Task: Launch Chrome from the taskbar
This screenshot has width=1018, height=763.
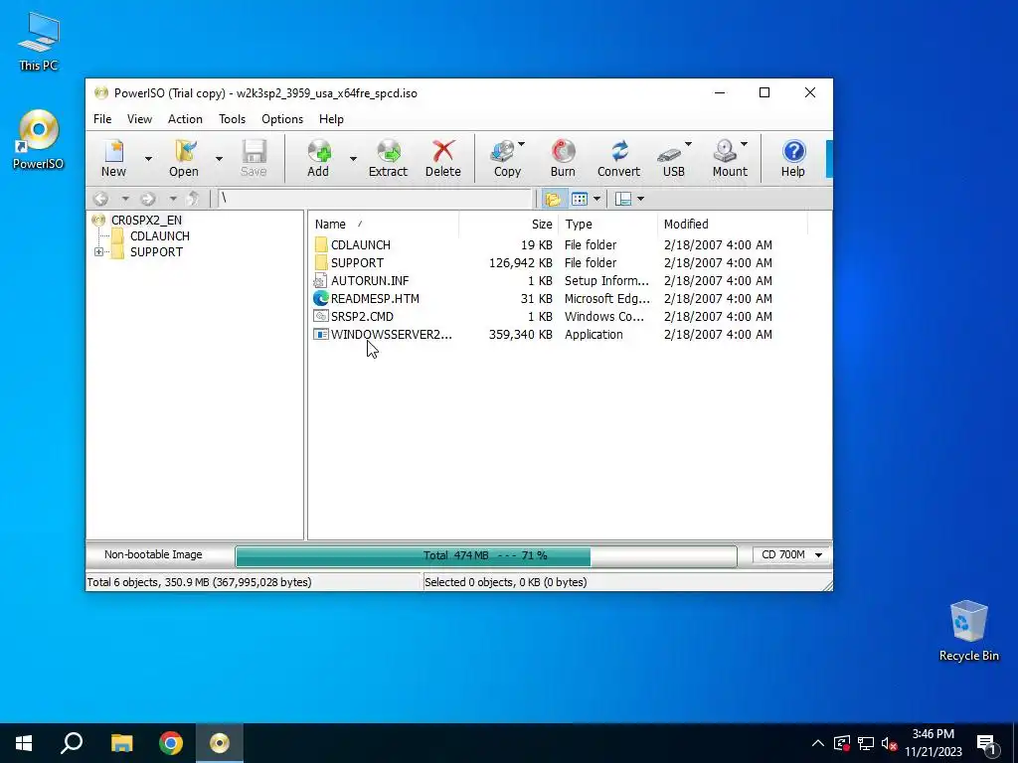Action: tap(171, 743)
